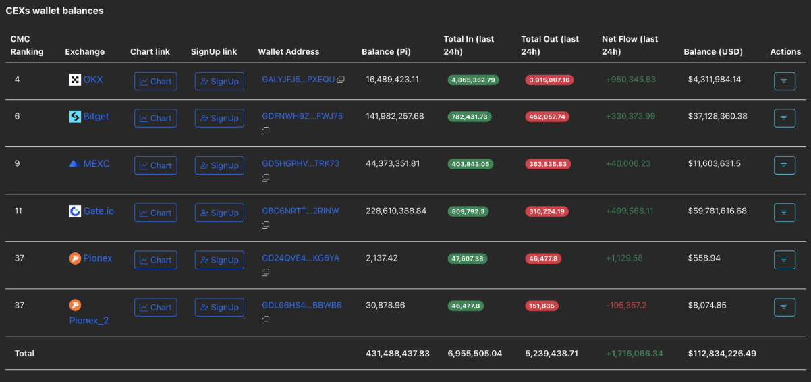This screenshot has height=382, width=811.
Task: Click the Pionex Chart button
Action: pos(155,260)
